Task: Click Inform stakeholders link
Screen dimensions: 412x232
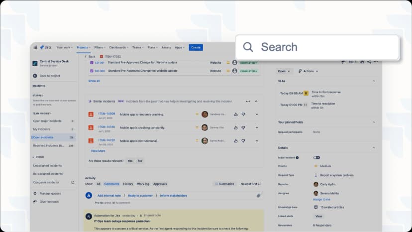Action: click(x=174, y=196)
